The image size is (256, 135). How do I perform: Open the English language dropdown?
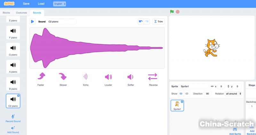(60, 4)
